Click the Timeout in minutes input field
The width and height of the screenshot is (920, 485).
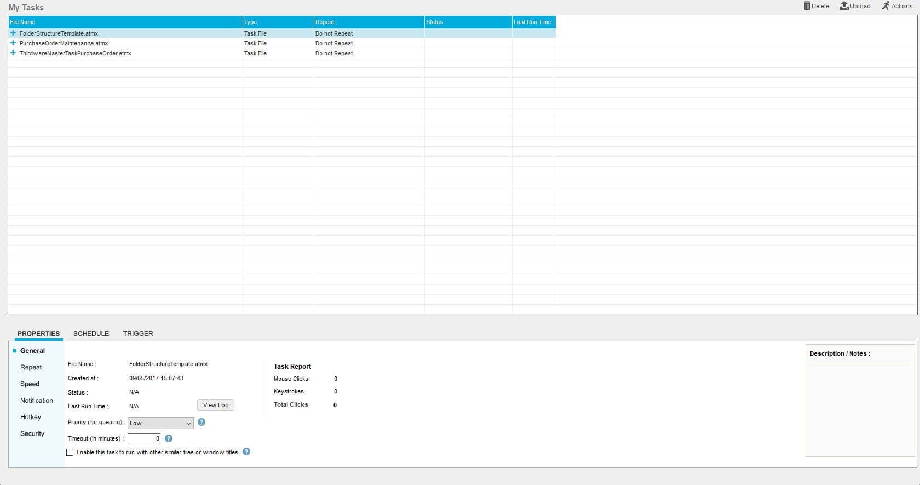coord(144,438)
